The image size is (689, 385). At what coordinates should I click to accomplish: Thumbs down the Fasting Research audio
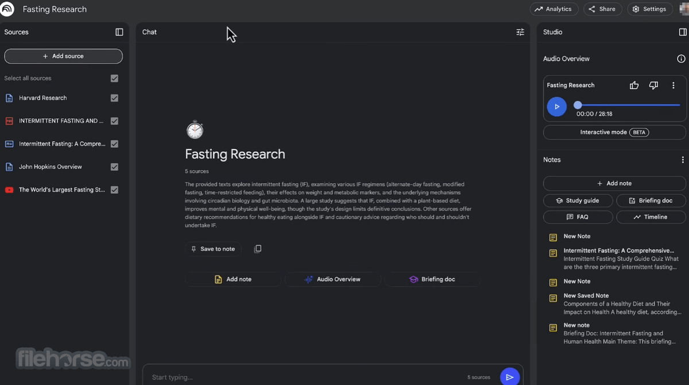[x=653, y=85]
